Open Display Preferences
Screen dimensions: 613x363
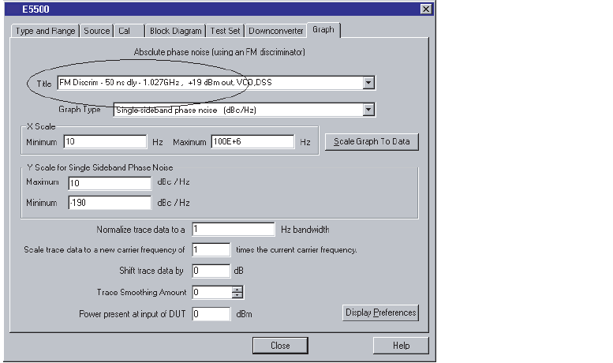pos(380,313)
